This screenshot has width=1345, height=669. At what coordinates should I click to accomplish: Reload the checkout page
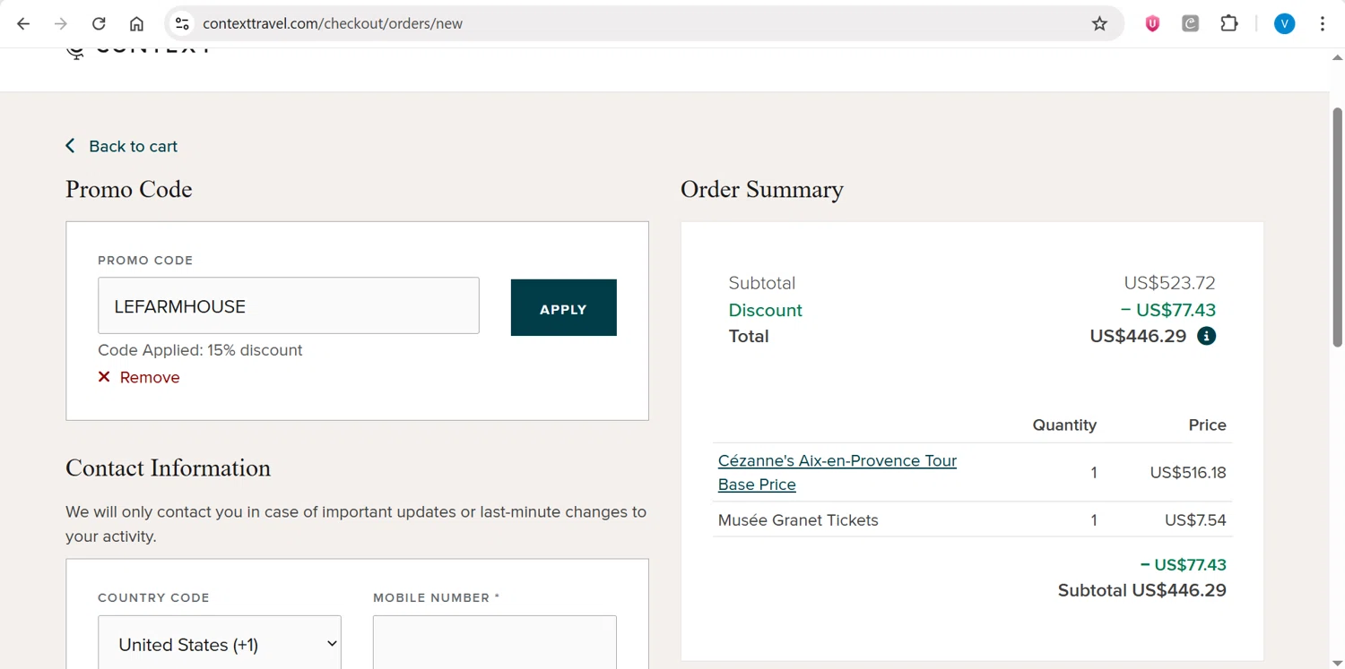(99, 23)
